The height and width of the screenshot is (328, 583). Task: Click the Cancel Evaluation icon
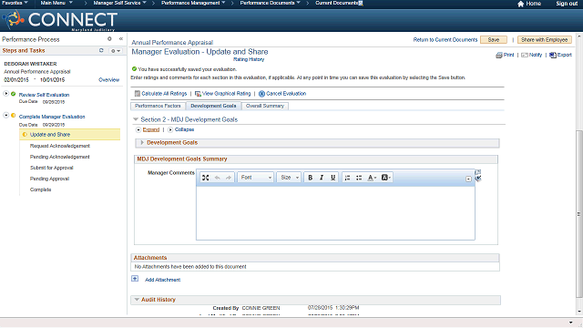pos(261,94)
